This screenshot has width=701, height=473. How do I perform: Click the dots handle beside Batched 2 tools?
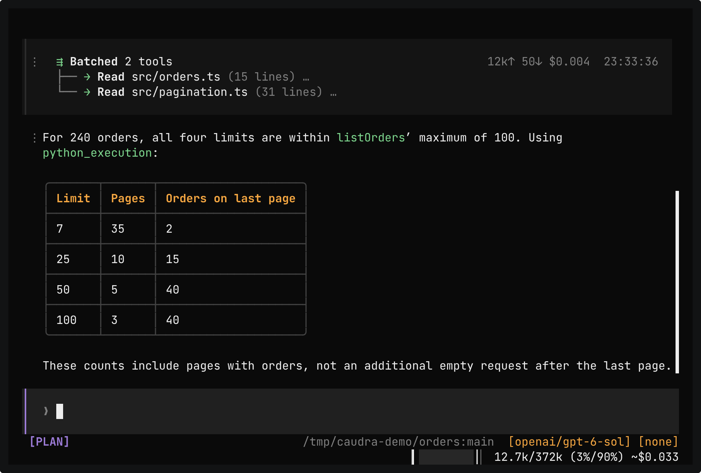[35, 62]
